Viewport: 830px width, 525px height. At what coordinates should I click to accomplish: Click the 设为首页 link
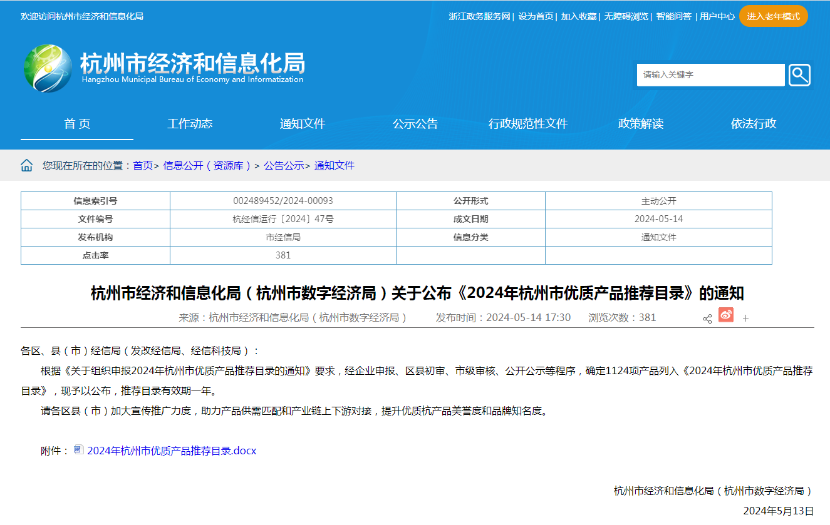click(535, 17)
